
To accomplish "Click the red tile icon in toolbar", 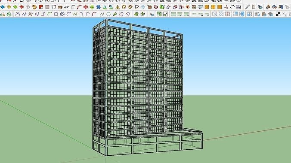I will (22, 7).
